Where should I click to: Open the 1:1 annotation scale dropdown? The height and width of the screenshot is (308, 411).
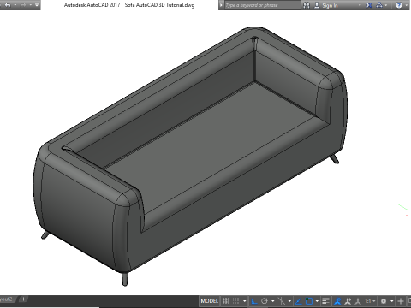(370, 301)
